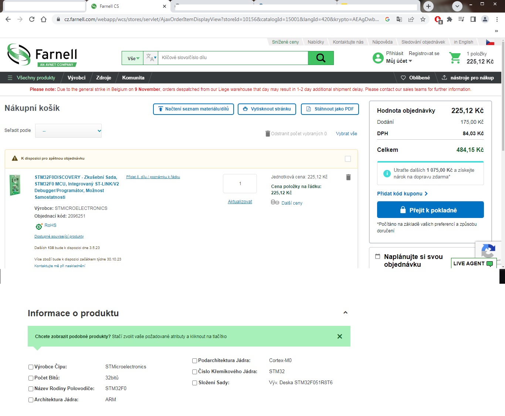Select the Výrobci navigation item

[77, 78]
